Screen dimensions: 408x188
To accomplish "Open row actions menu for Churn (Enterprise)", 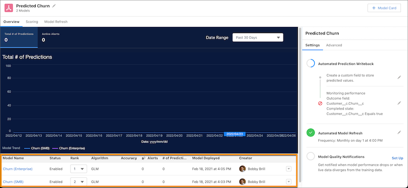I will pos(289,169).
